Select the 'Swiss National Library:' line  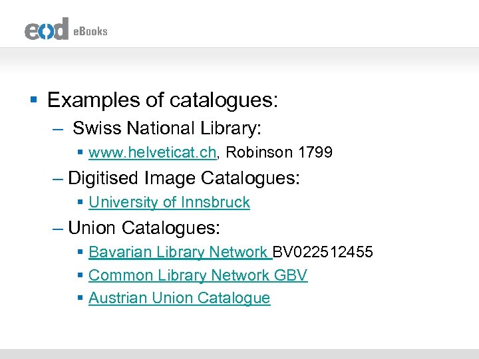pos(167,128)
